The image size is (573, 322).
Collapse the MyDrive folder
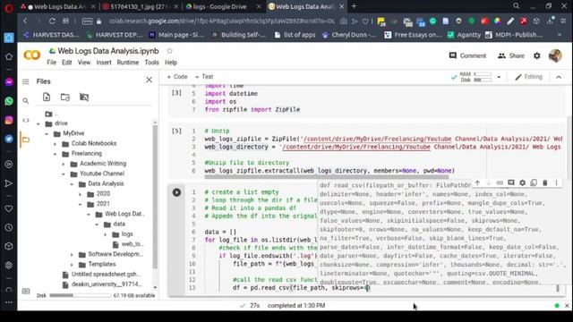tap(47, 133)
